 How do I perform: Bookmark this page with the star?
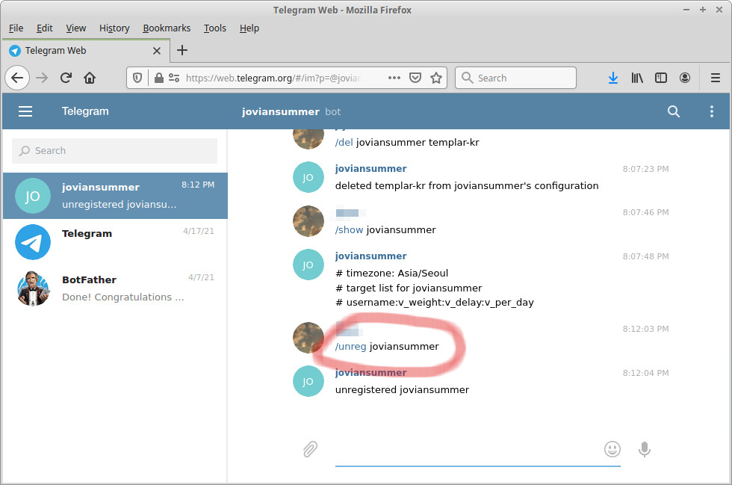(436, 78)
